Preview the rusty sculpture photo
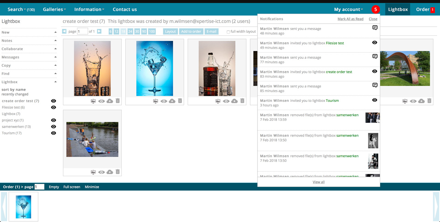The image size is (440, 222). point(413,101)
